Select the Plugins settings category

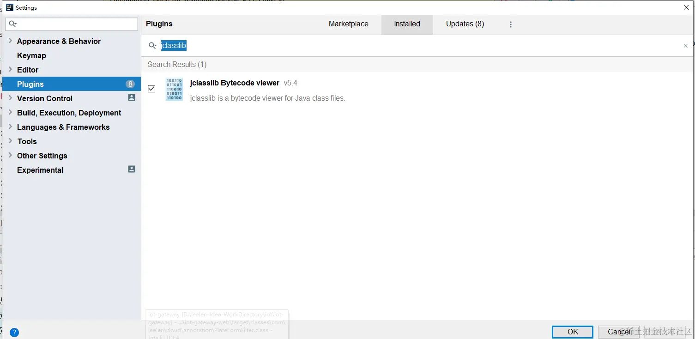[72, 84]
